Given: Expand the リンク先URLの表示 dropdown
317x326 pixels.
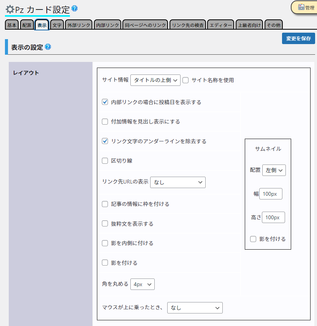Looking at the screenshot, I should point(178,182).
